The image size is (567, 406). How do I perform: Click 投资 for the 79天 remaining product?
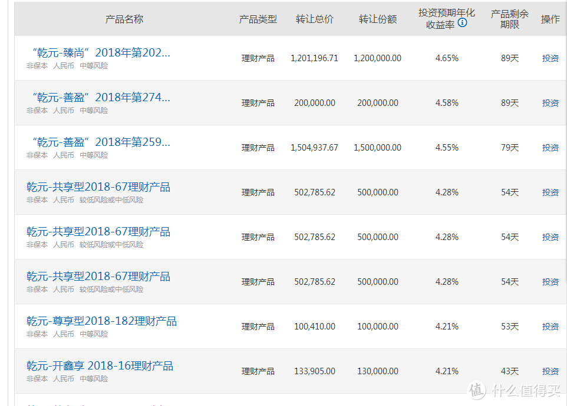tap(550, 148)
